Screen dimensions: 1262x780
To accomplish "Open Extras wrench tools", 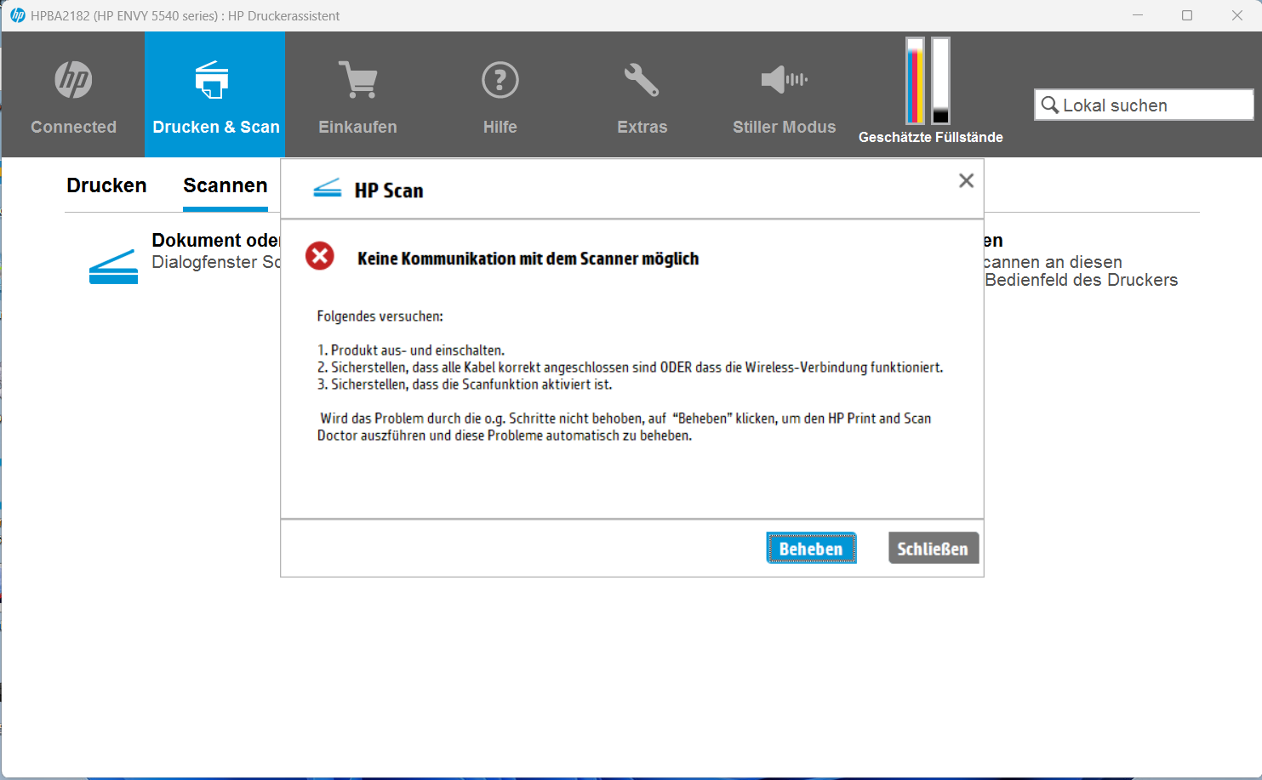I will click(x=642, y=81).
